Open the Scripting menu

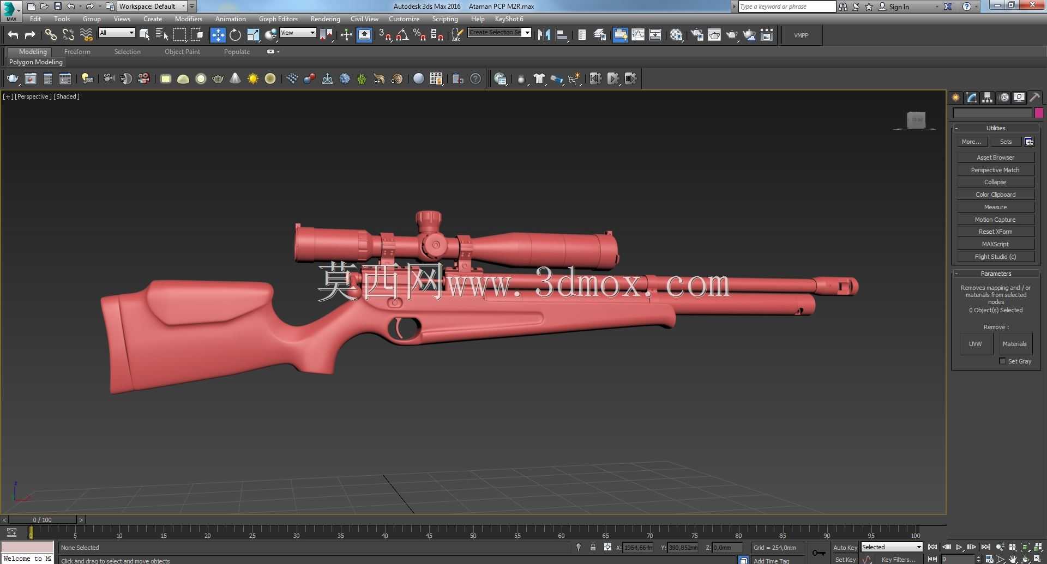(445, 19)
